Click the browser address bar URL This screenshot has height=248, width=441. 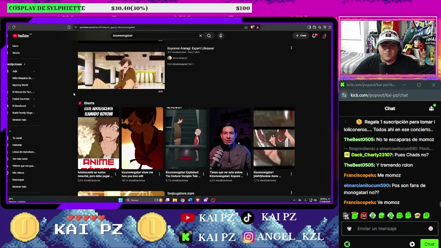107,27
